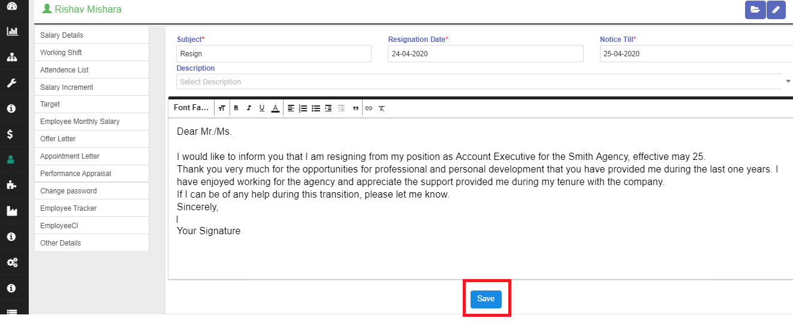Insert a numbered list in the editor
The width and height of the screenshot is (793, 321).
pos(303,108)
